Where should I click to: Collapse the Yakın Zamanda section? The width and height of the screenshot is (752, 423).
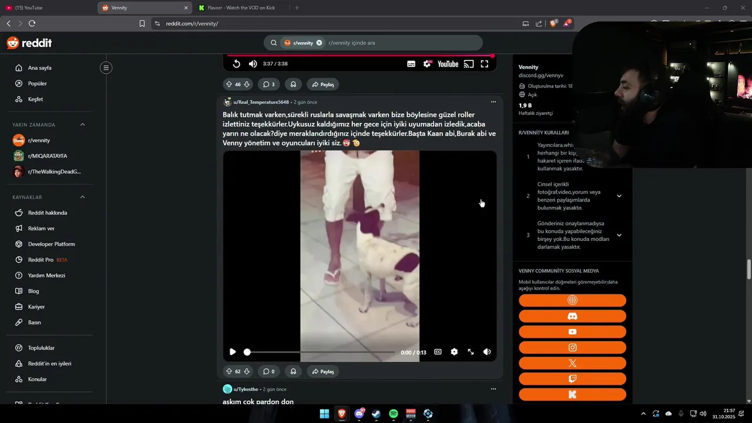click(x=82, y=125)
